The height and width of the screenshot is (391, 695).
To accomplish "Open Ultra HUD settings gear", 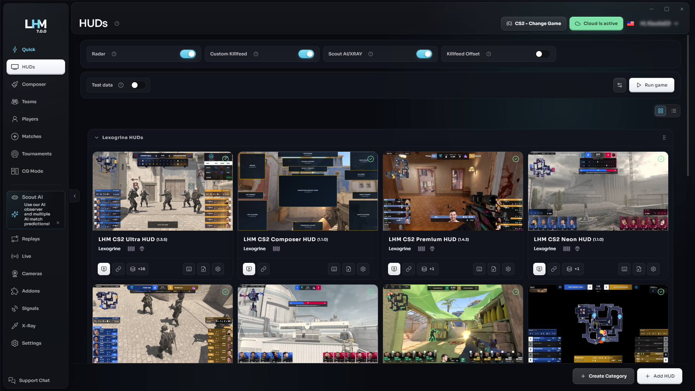I will (218, 269).
